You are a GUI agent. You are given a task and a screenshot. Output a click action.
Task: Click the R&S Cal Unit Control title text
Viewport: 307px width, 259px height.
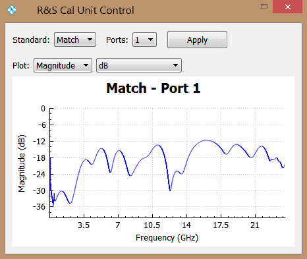coord(86,11)
